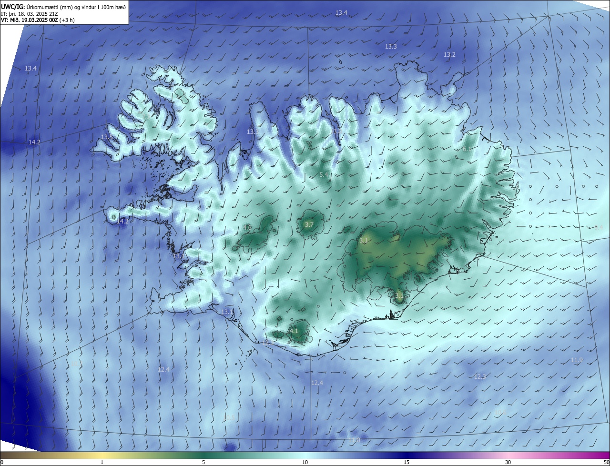Click the 13.2 value over the northeast sea
Image resolution: width=610 pixels, height=466 pixels.
click(x=449, y=55)
